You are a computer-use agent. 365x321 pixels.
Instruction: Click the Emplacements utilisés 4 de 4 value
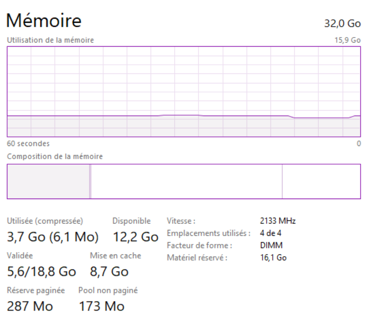tap(271, 233)
